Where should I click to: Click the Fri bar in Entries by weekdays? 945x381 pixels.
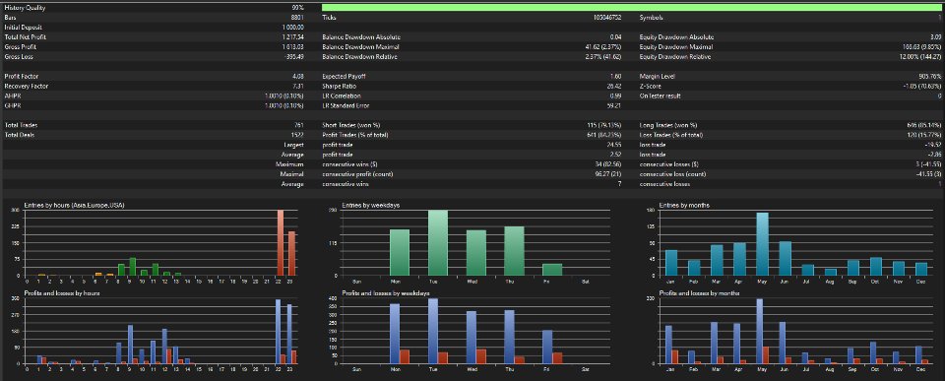click(552, 270)
